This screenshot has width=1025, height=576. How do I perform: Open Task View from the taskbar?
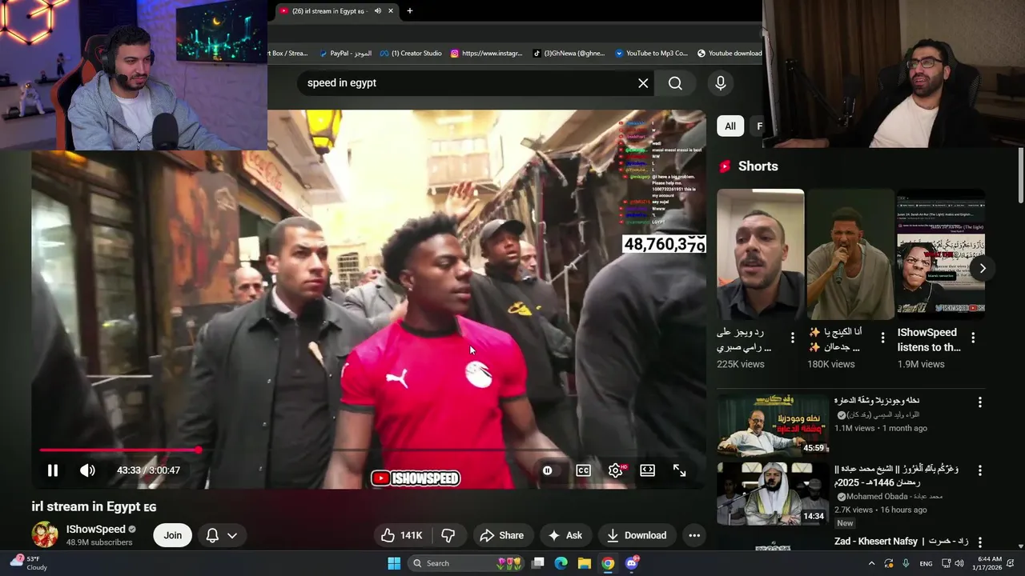538,563
